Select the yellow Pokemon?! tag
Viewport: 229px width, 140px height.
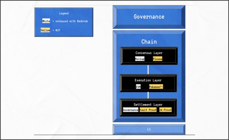pos(156,87)
